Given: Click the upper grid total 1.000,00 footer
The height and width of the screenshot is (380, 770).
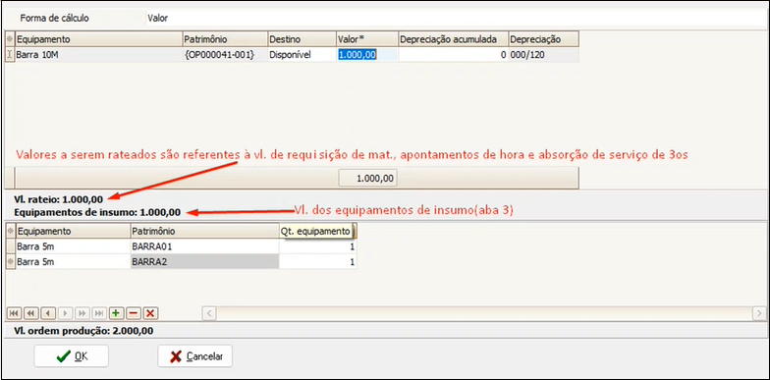Looking at the screenshot, I should tap(367, 179).
